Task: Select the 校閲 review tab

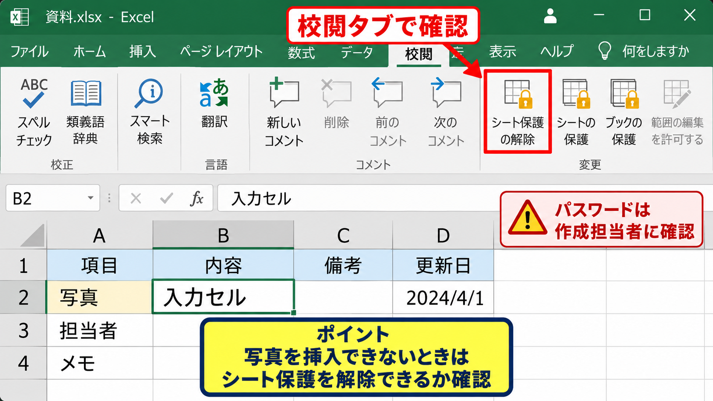Action: (419, 54)
